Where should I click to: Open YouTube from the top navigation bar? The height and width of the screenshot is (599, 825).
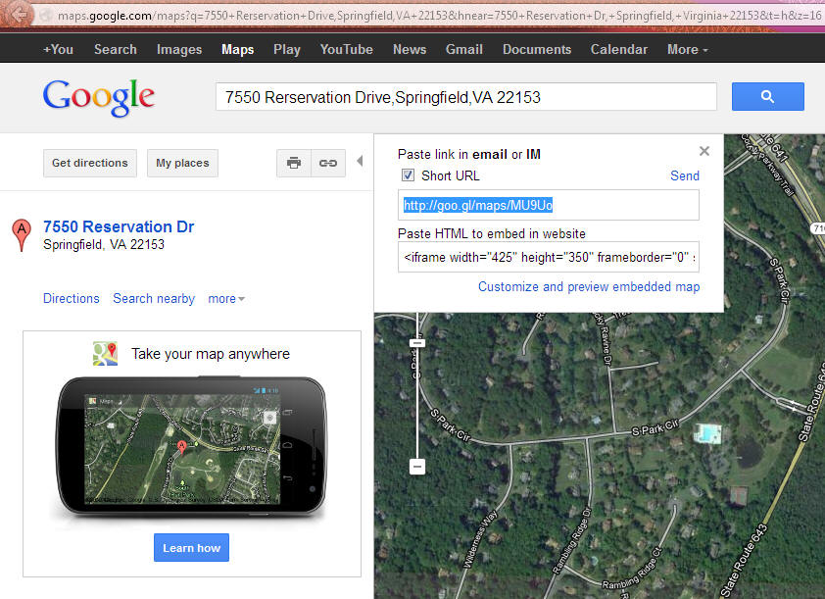(x=346, y=49)
